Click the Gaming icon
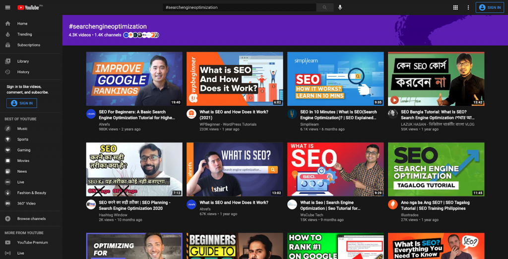The width and height of the screenshot is (508, 259). [x=8, y=150]
